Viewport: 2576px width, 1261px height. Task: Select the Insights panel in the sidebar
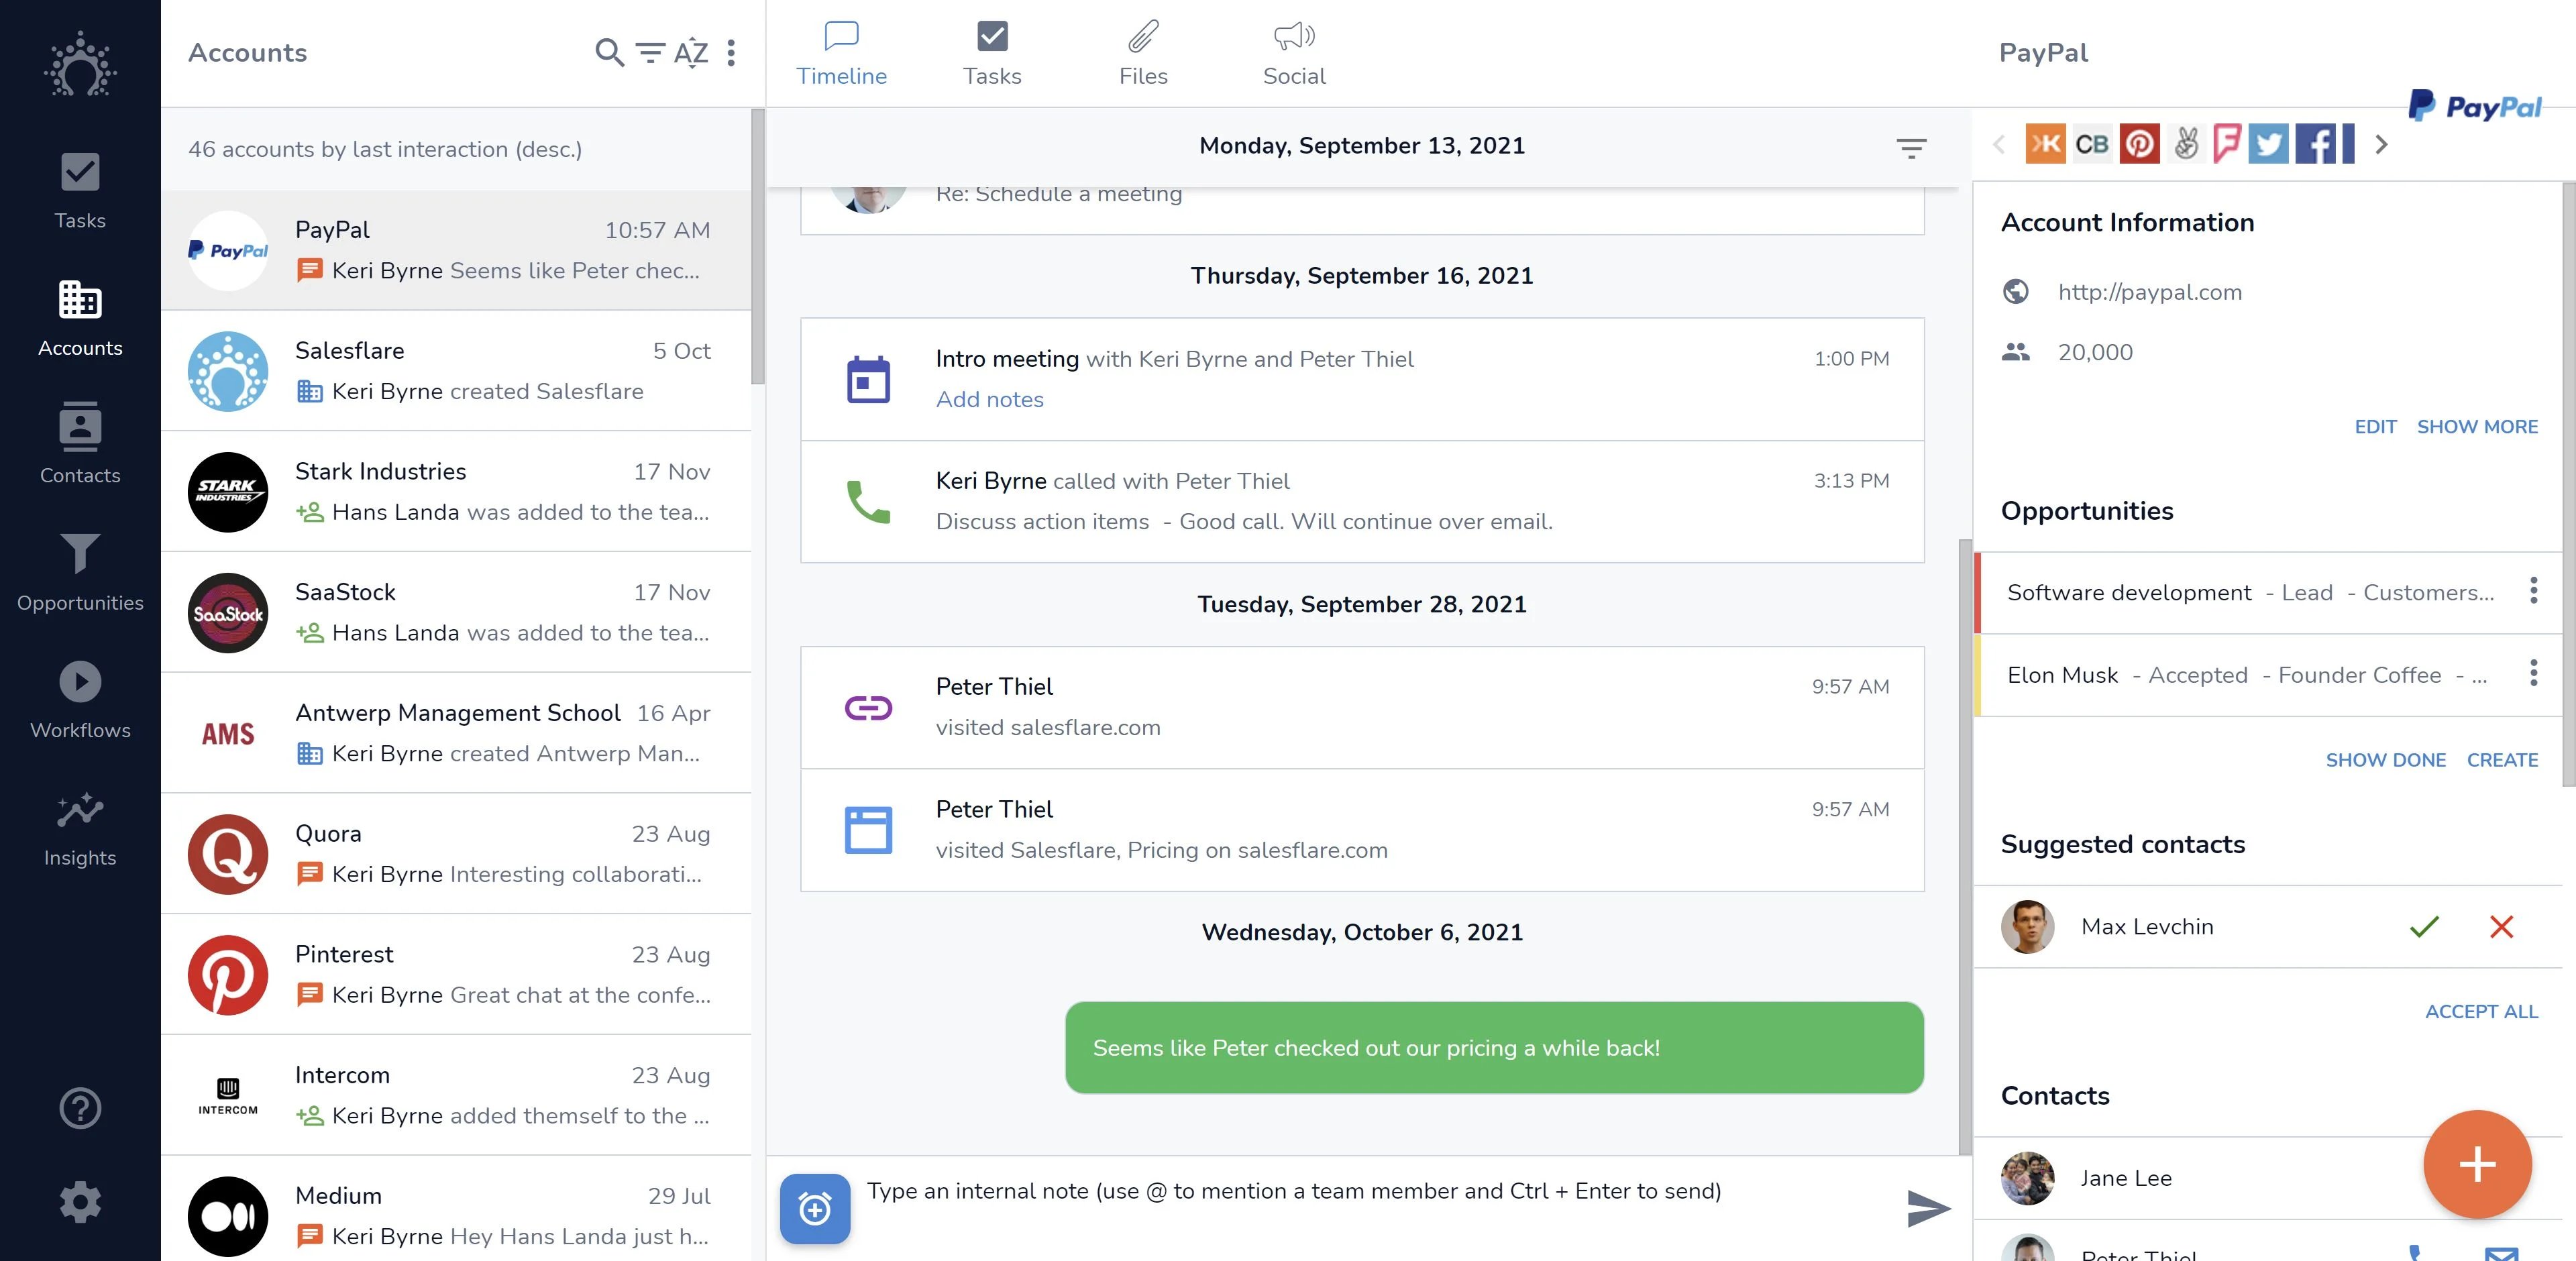tap(79, 825)
